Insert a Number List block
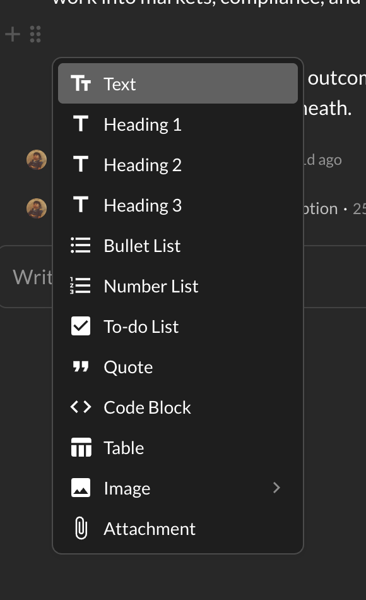Screen dimensions: 366x600 tap(178, 285)
